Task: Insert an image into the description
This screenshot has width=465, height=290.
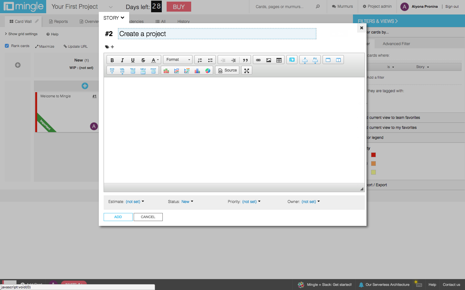Action: [269, 60]
